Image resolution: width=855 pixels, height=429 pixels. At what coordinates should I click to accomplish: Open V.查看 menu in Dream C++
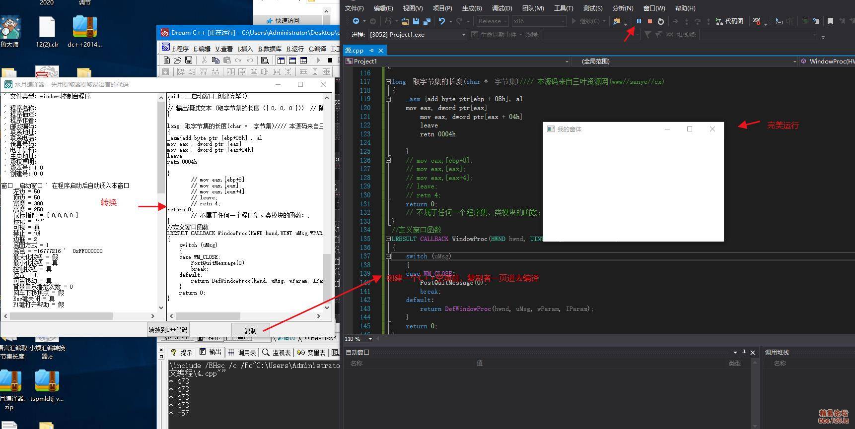tap(224, 49)
